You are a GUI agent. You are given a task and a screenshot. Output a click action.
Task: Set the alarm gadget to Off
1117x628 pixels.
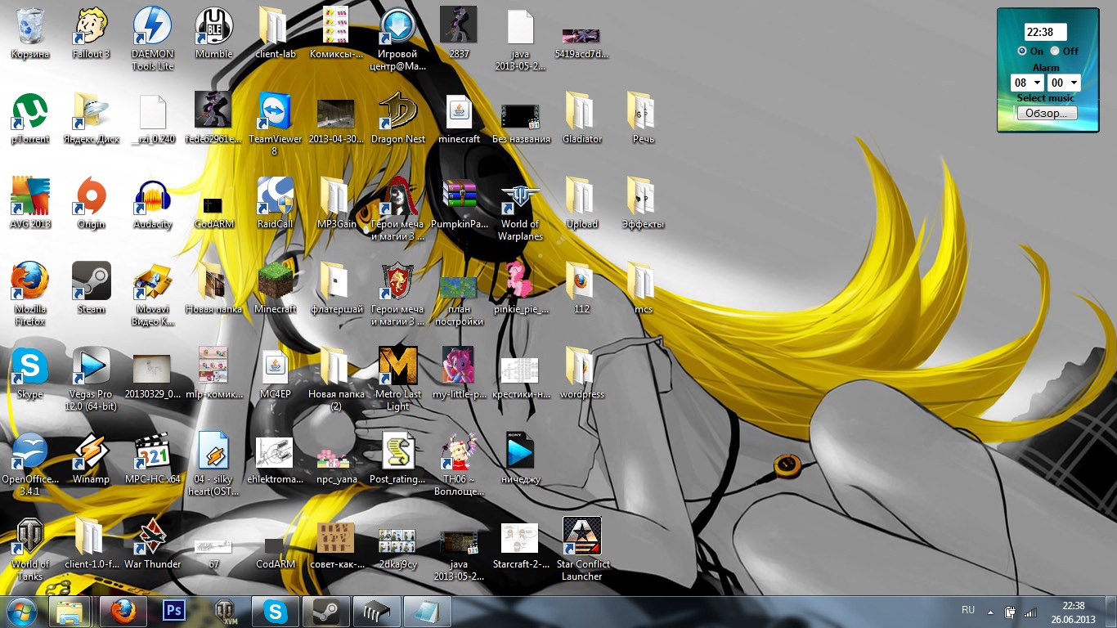click(1055, 51)
